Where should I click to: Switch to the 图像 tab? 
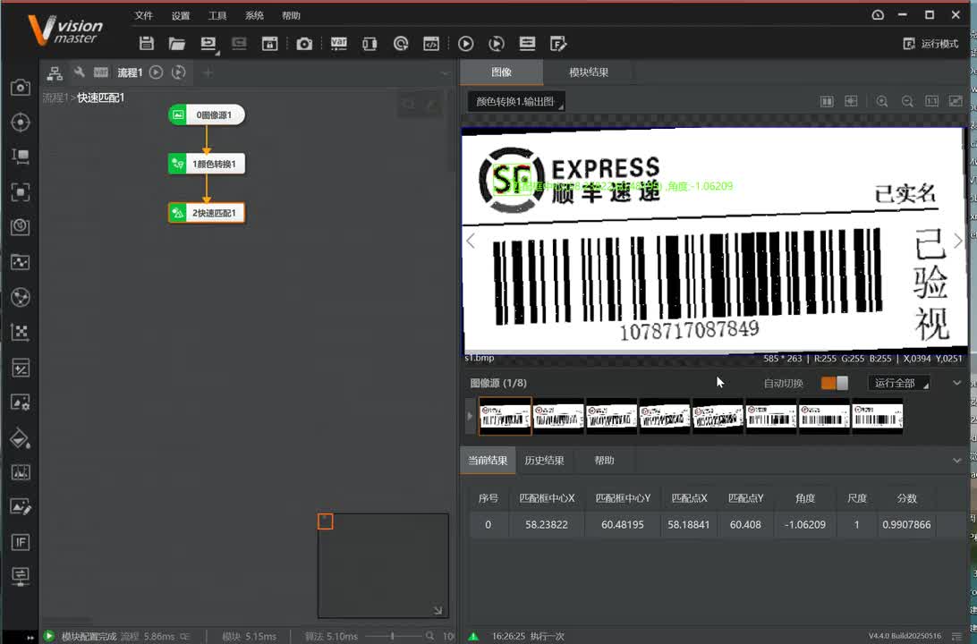[x=502, y=72]
